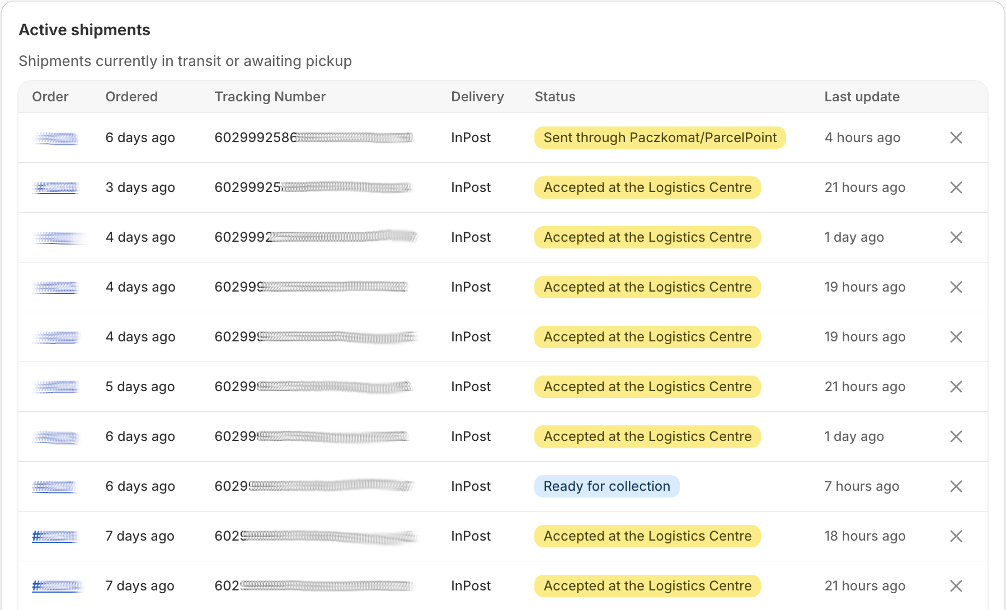Screen dimensions: 1006x610
Task: Dismiss the 6 days ago Accepted shipment updated 1 day ago
Action: click(956, 437)
